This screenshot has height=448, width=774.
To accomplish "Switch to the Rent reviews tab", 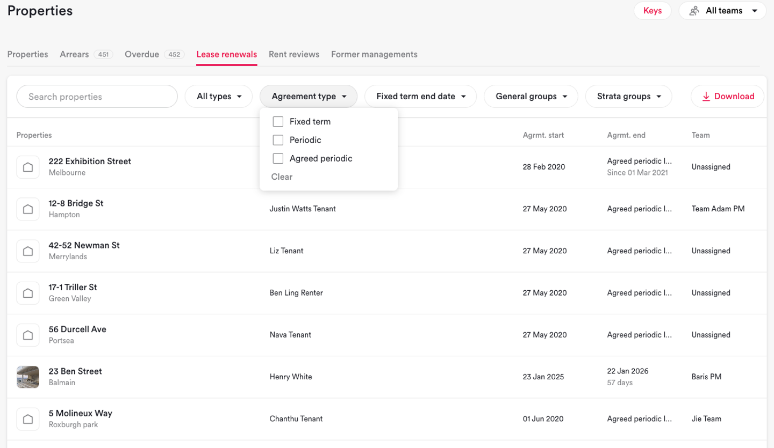I will tap(294, 54).
